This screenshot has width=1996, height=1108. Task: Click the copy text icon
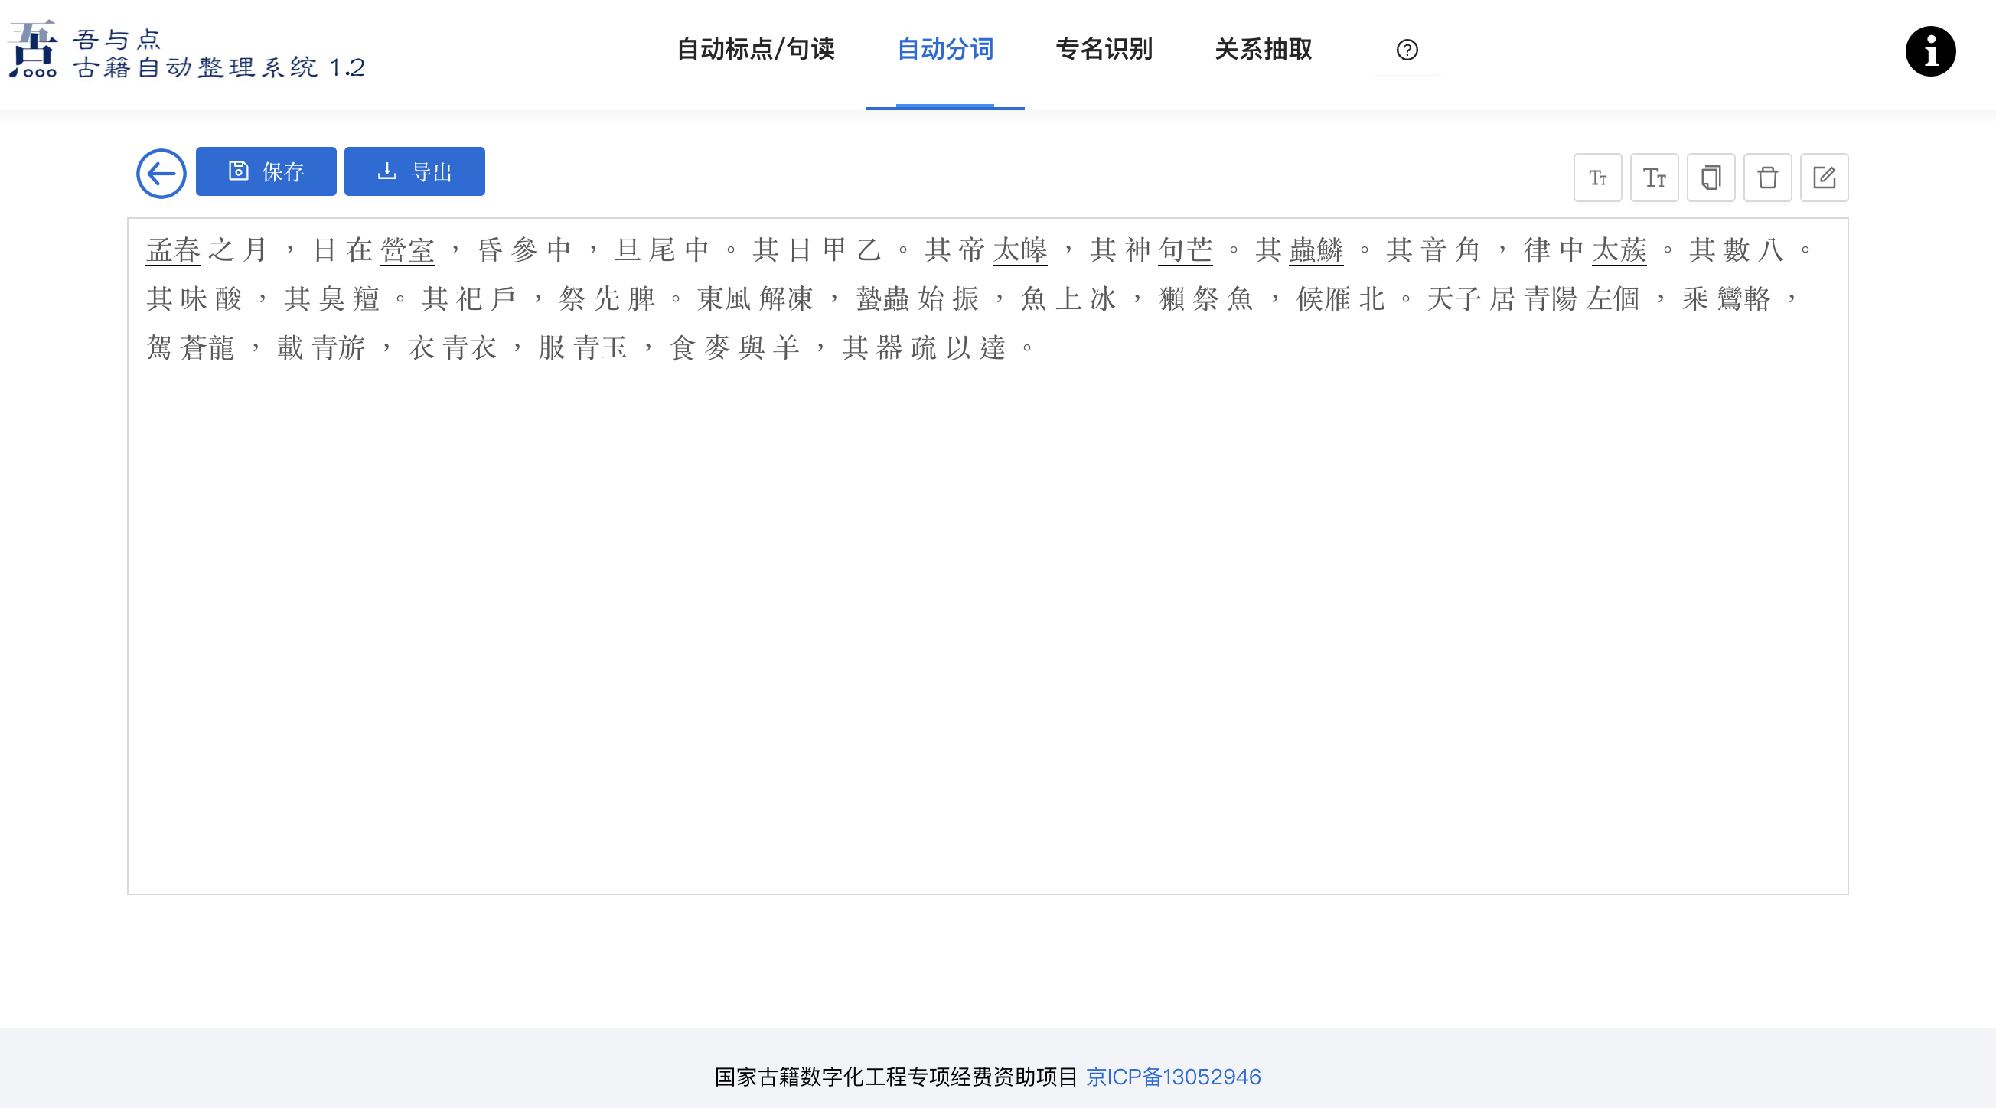(1710, 178)
